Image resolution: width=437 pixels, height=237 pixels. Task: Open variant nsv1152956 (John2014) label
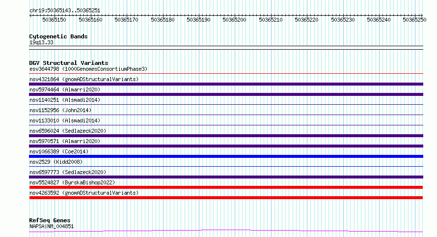point(60,110)
